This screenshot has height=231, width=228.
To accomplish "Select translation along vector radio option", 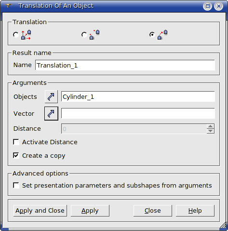I will pos(152,35).
